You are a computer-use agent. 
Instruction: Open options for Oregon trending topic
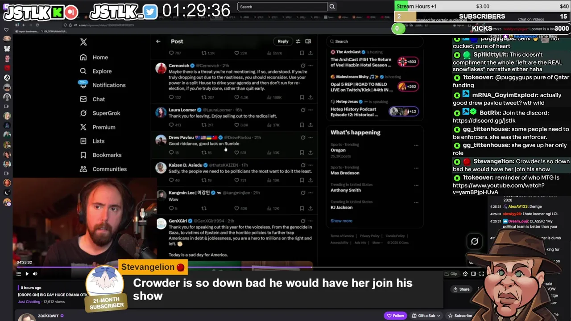click(416, 145)
